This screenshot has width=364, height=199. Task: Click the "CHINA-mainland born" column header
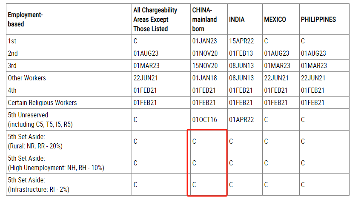click(x=204, y=20)
